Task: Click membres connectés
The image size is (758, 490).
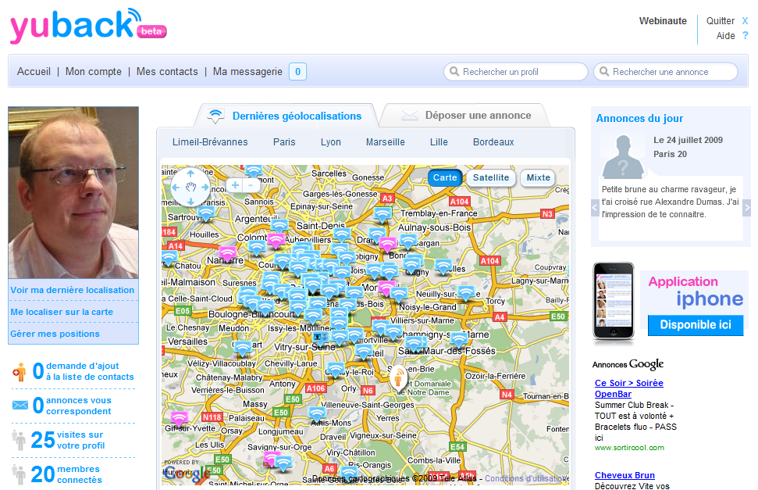Action: tap(80, 474)
